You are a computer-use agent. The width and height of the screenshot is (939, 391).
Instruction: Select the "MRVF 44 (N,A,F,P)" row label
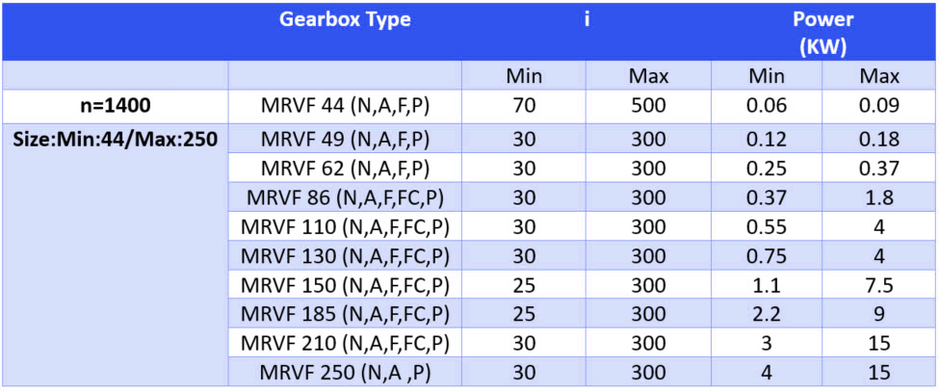coord(345,106)
